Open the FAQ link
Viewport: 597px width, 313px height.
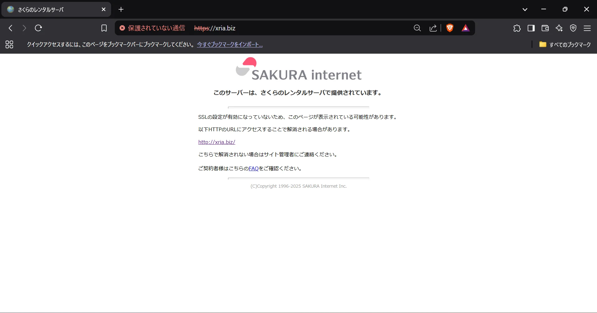[x=254, y=168]
